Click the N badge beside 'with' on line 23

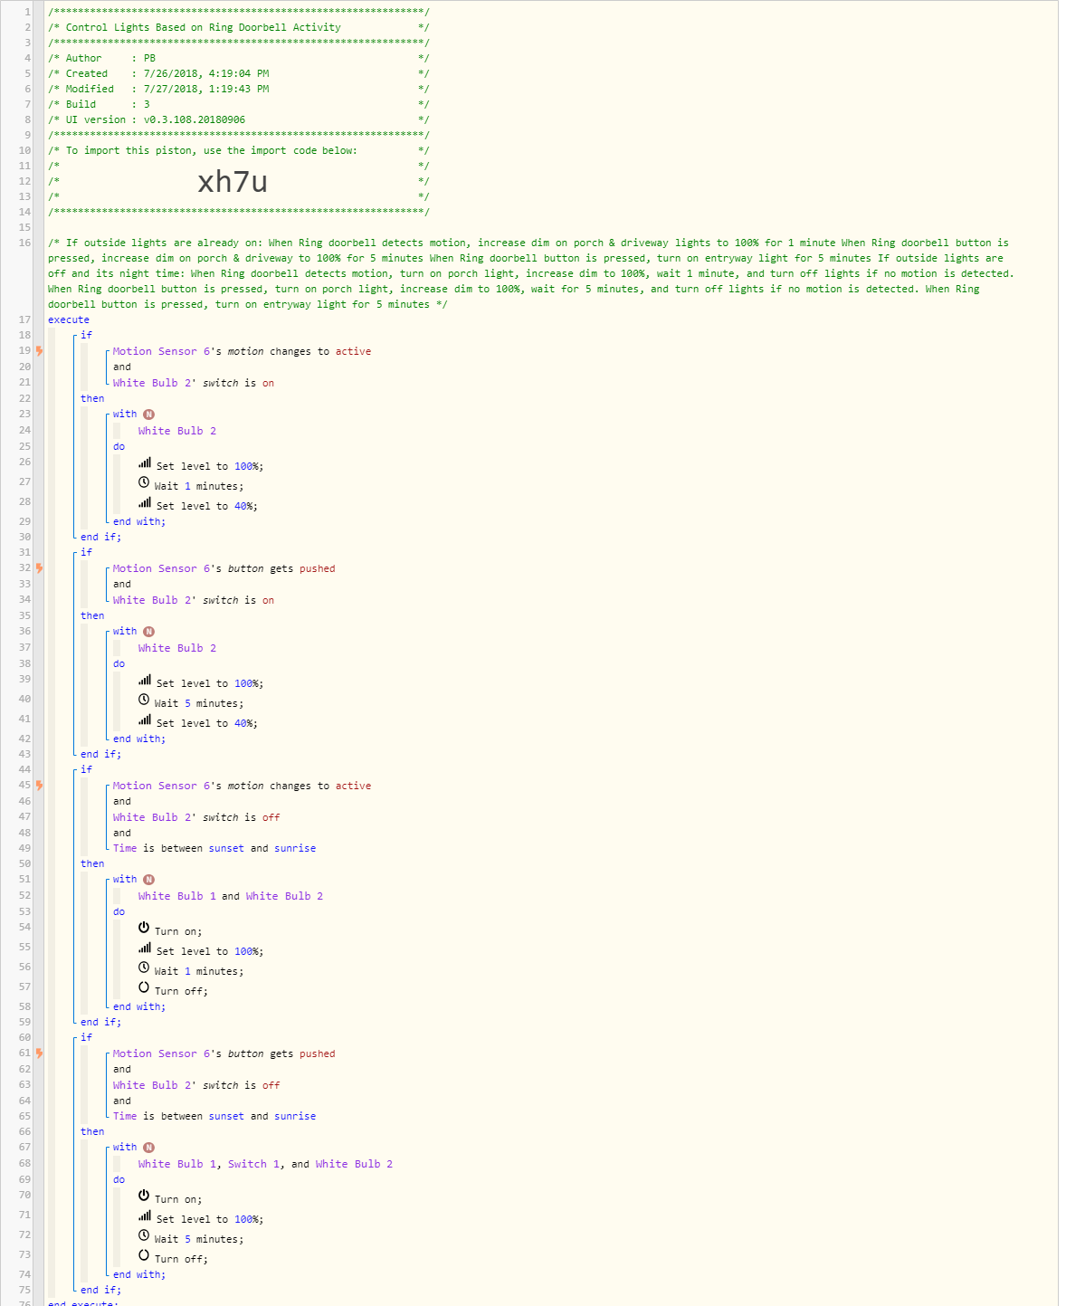coord(149,415)
